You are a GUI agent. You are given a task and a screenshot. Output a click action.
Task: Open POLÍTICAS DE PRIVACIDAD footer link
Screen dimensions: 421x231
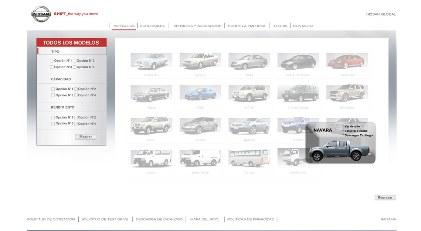251,219
